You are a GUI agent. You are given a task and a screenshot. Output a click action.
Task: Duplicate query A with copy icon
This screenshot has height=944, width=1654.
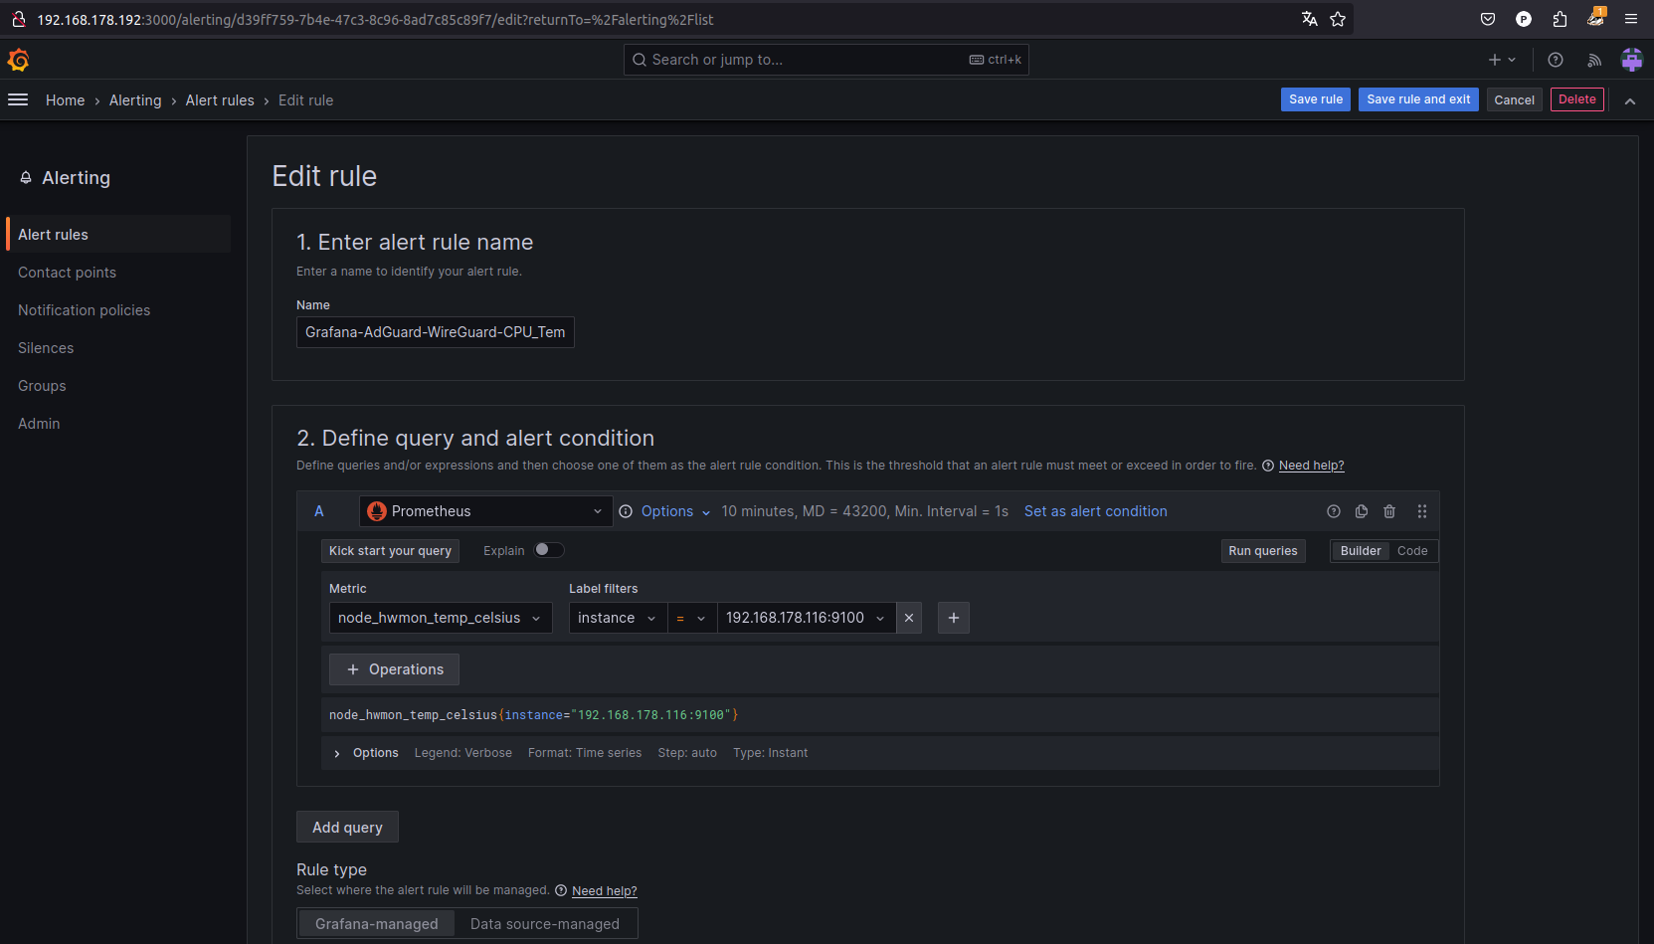point(1362,511)
